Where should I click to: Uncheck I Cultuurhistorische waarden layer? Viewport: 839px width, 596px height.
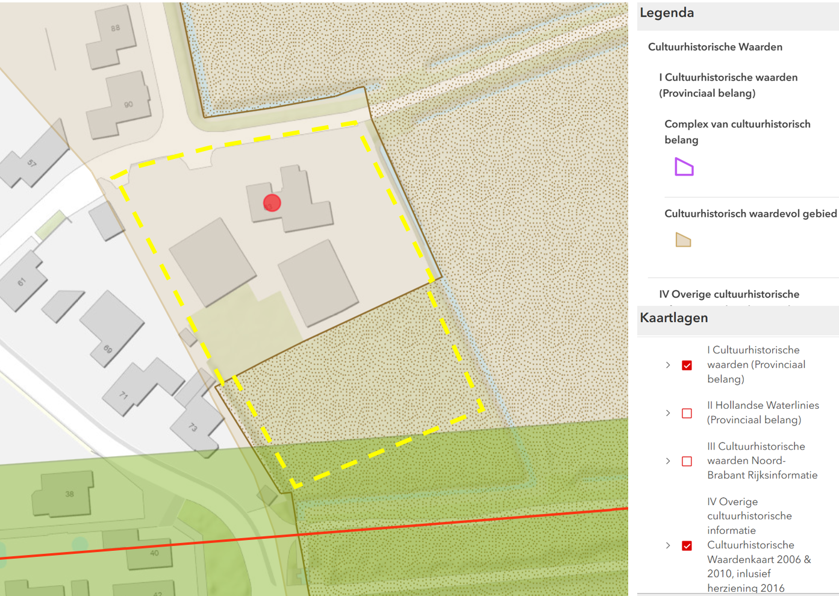(x=687, y=365)
